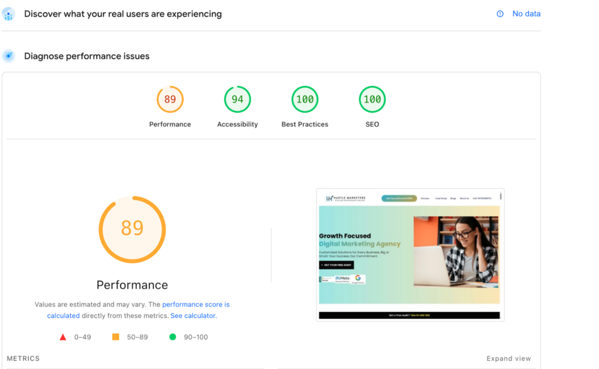
Task: Click the red triangle 0–49 legend icon
Action: pos(63,337)
